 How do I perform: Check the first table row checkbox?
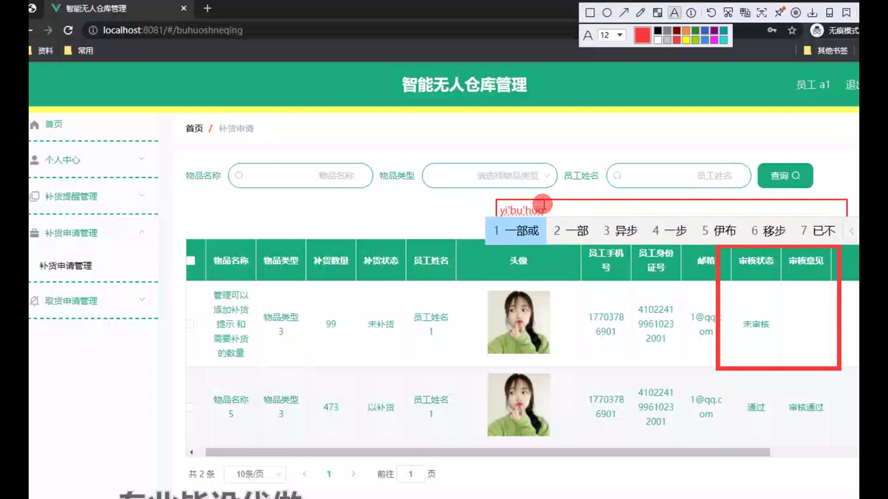[x=190, y=324]
